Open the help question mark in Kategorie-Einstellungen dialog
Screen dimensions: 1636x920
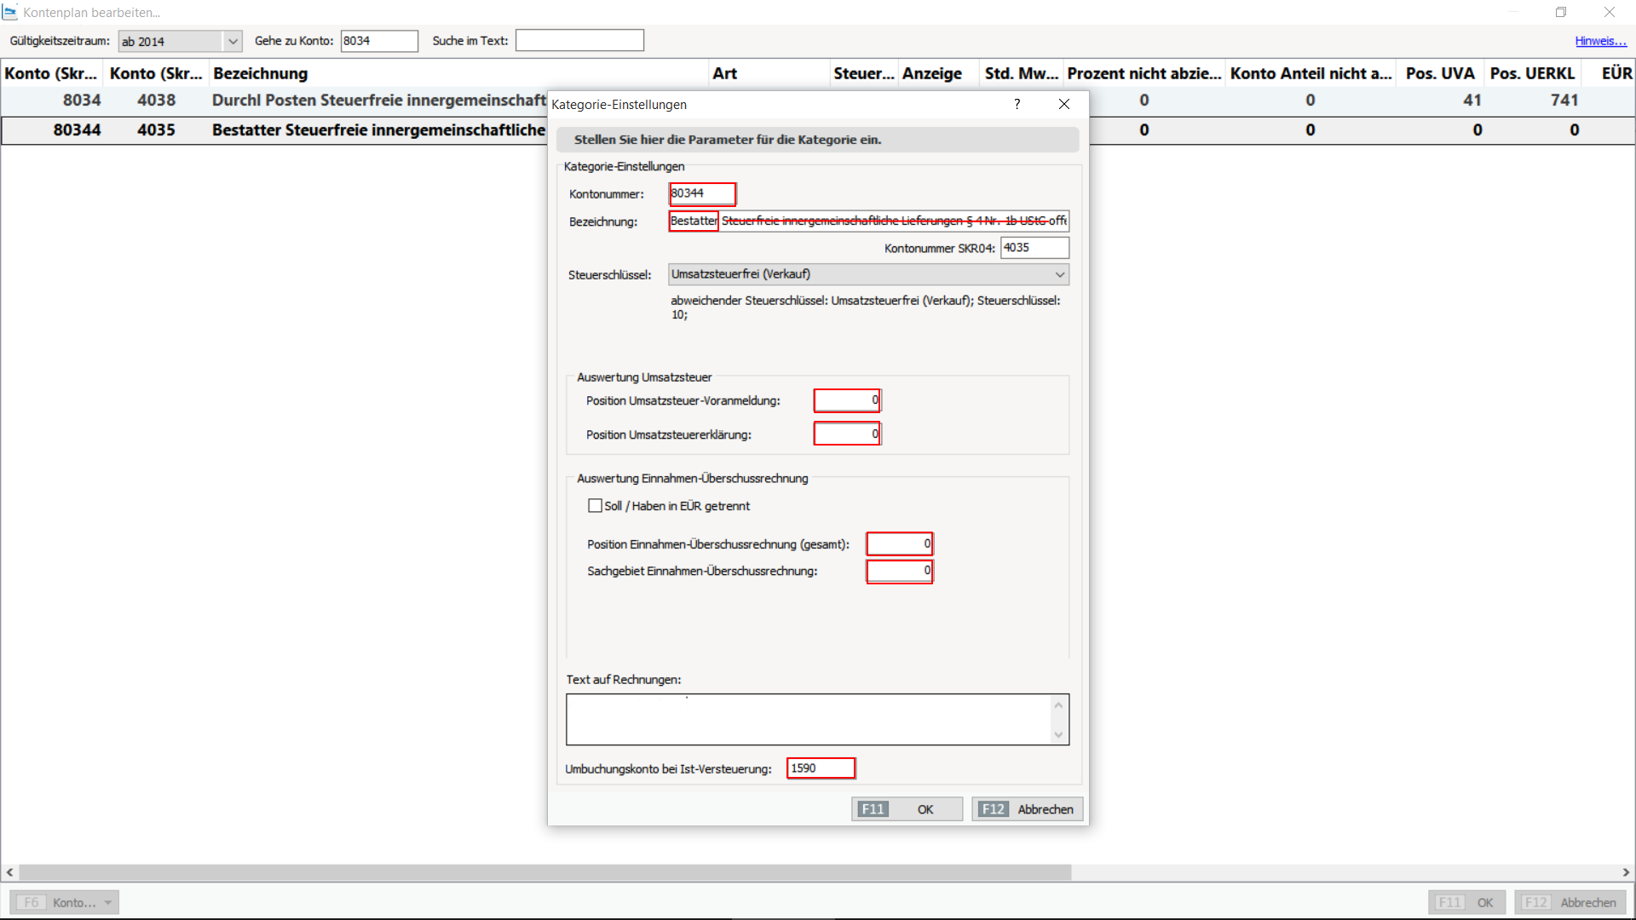(1017, 104)
